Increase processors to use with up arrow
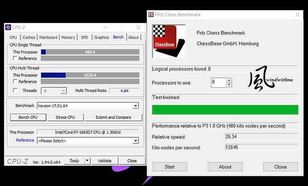Image resolution: width=308 pixels, height=186 pixels. (229, 80)
